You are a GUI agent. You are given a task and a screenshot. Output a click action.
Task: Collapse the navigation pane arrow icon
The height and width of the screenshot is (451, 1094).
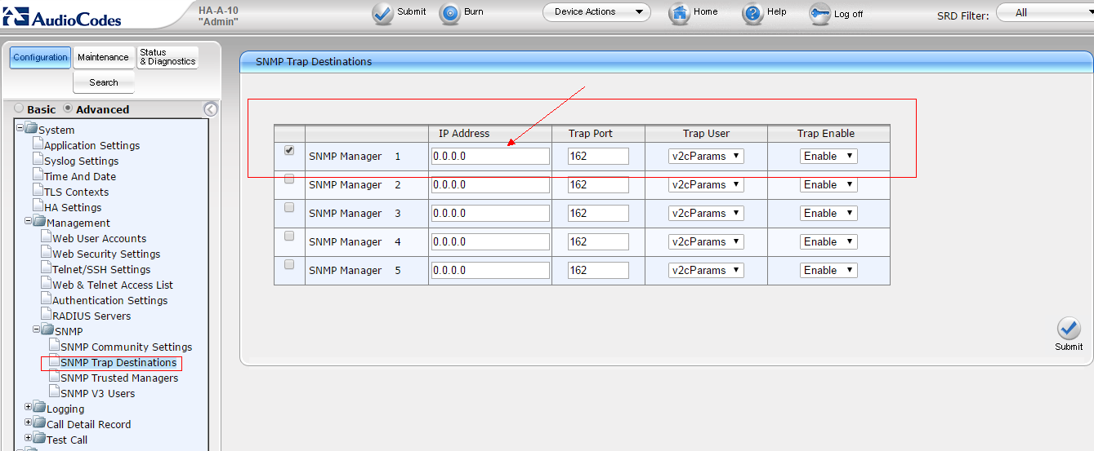(x=211, y=109)
